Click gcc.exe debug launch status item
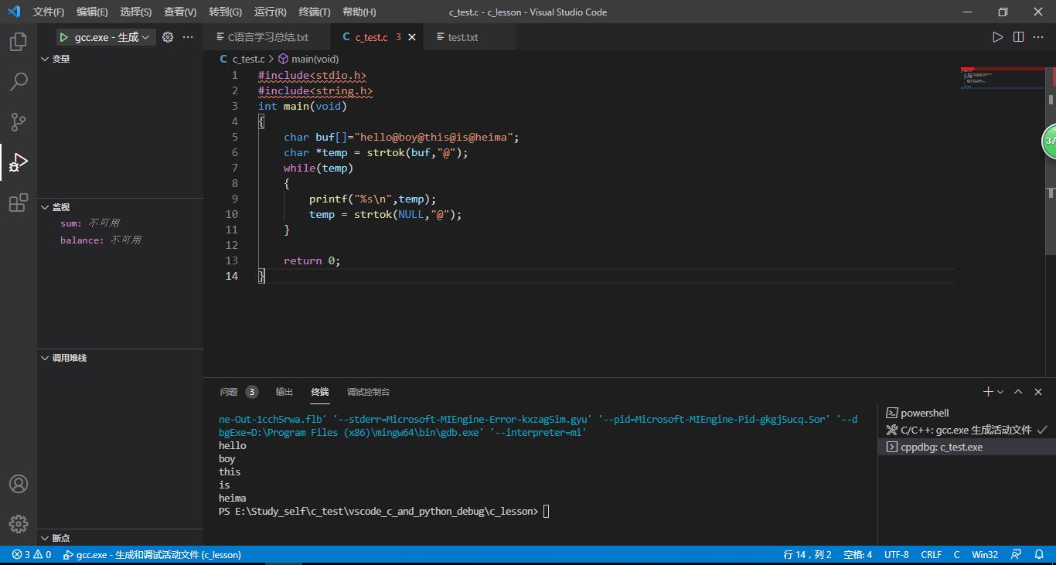Image resolution: width=1056 pixels, height=565 pixels. click(x=152, y=554)
